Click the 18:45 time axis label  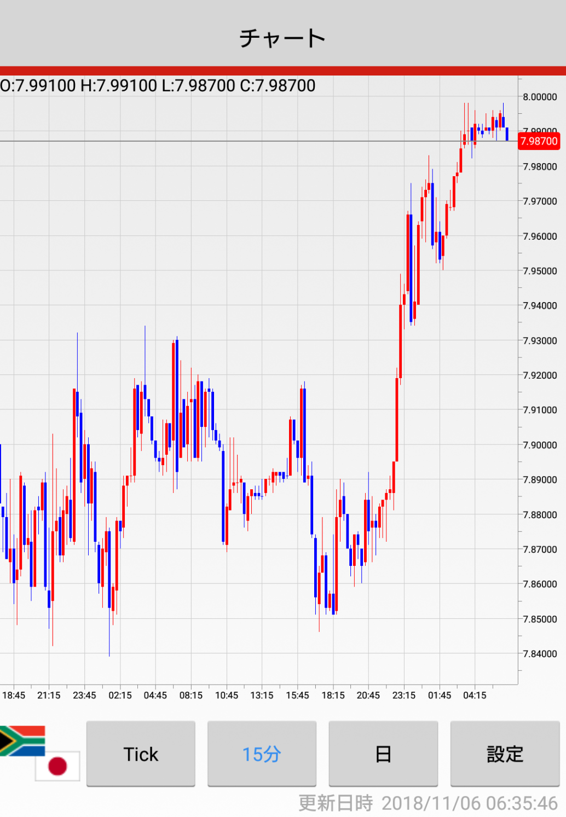click(14, 695)
